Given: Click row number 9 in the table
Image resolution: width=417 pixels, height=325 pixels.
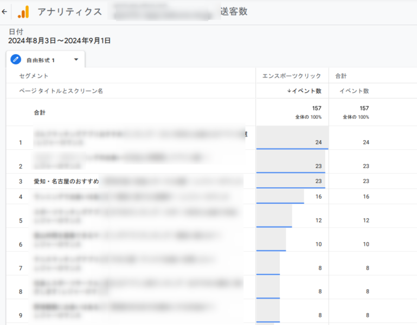Looking at the screenshot, I should (21, 315).
